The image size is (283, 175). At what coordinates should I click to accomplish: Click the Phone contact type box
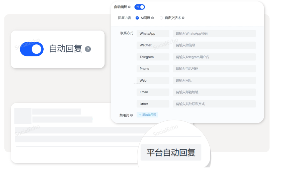153,69
